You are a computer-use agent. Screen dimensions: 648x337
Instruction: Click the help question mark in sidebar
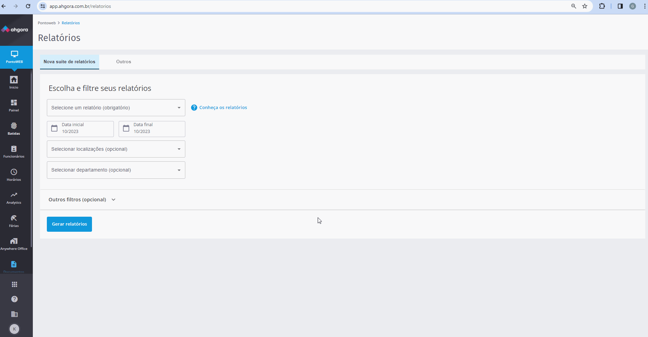[14, 299]
